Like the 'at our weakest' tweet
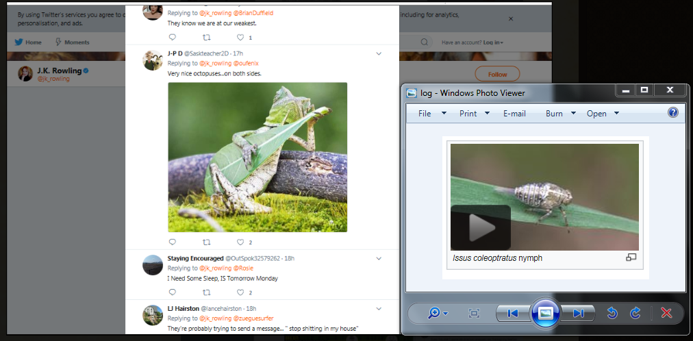Viewport: 693px width, 341px height. click(x=240, y=37)
